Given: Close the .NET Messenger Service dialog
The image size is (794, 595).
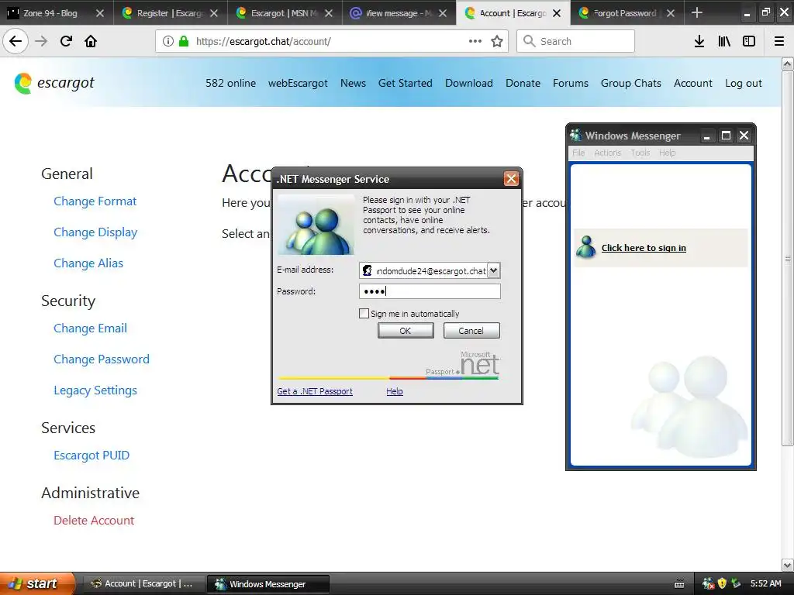Looking at the screenshot, I should (x=511, y=179).
